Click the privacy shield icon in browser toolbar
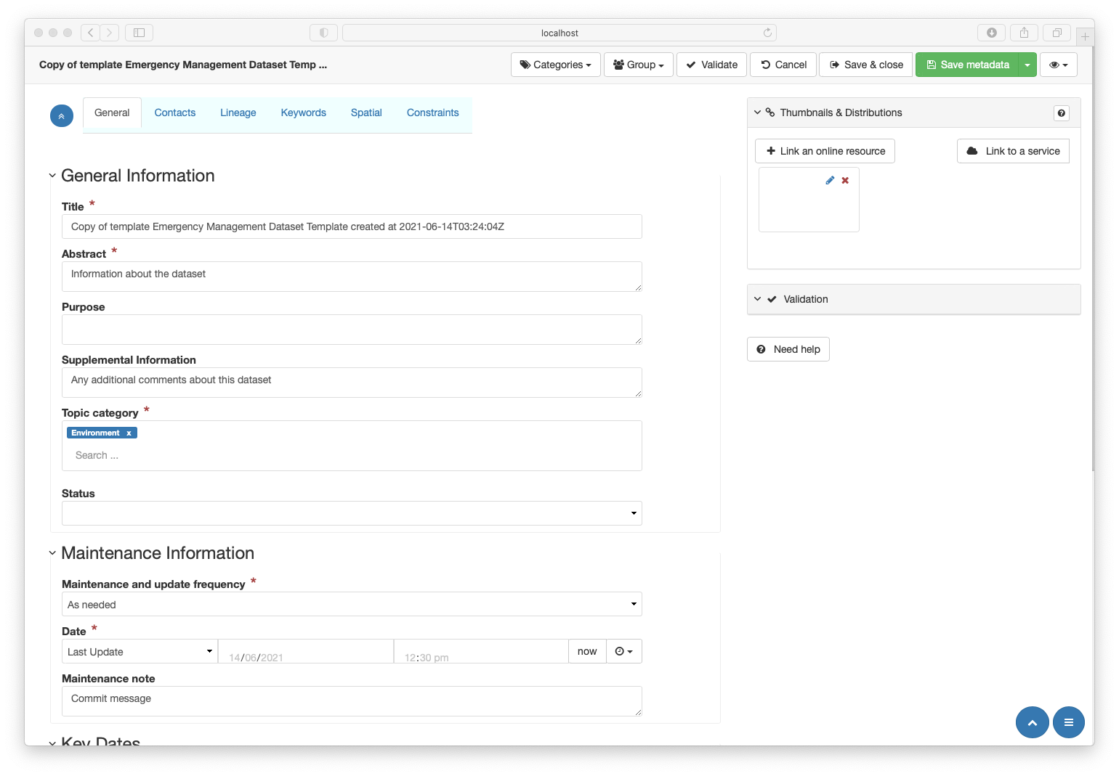The image size is (1119, 776). pos(323,33)
